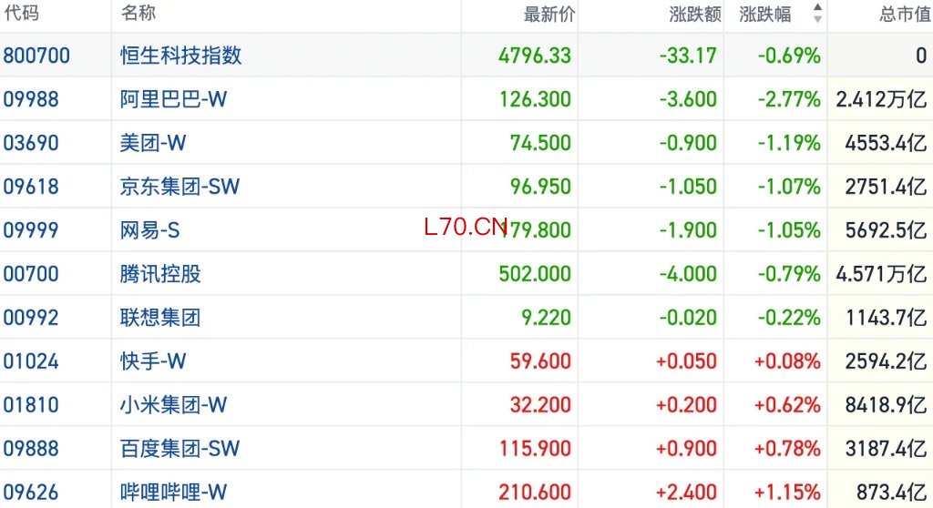Open 腾讯控股 stock details
The height and width of the screenshot is (508, 933).
pos(160,274)
